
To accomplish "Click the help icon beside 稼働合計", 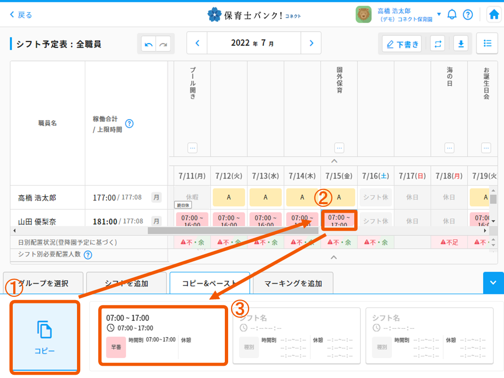I will click(129, 124).
